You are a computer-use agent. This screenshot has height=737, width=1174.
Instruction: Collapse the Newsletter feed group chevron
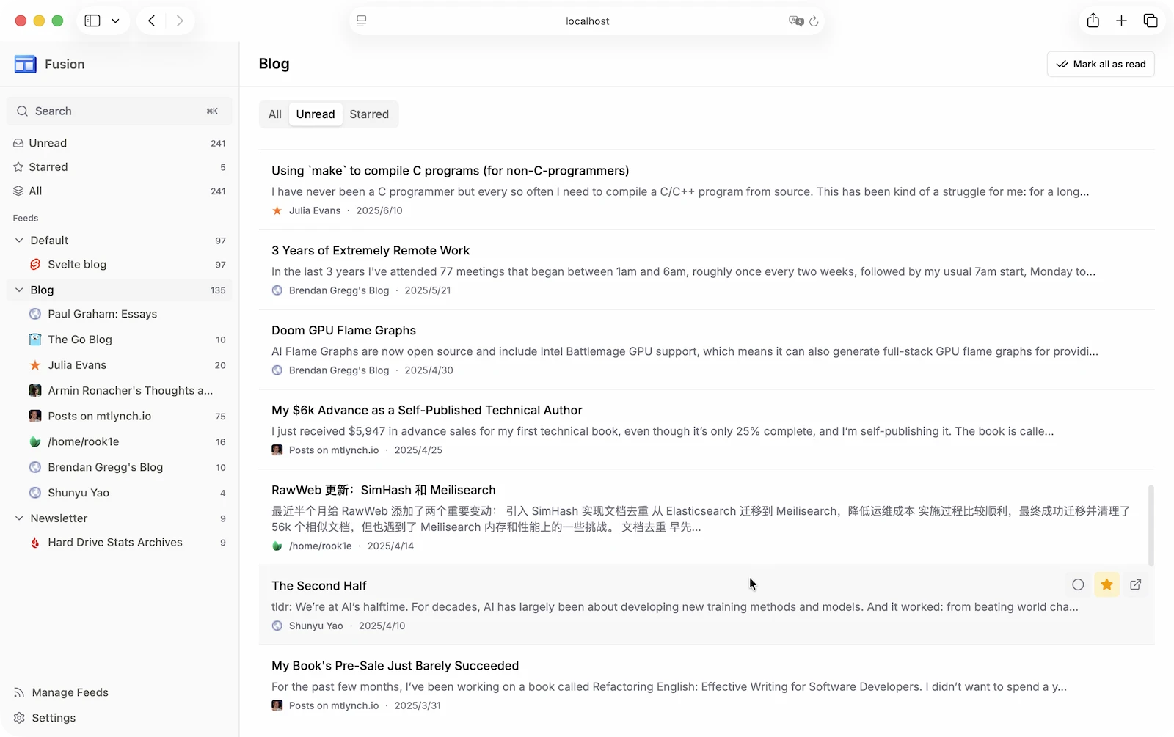tap(19, 518)
